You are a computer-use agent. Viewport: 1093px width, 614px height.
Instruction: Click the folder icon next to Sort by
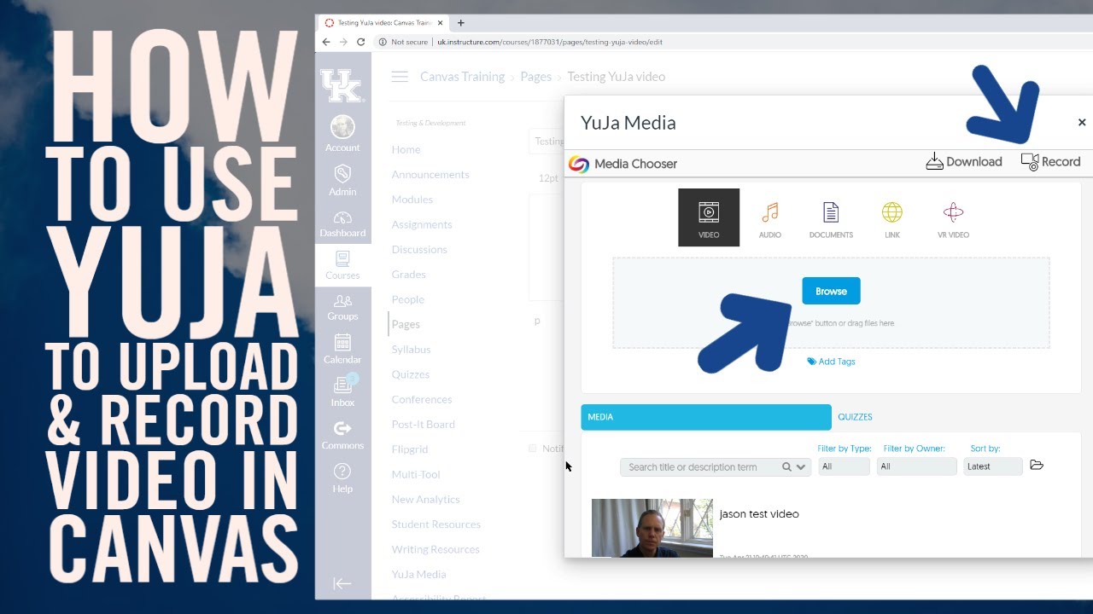tap(1037, 466)
